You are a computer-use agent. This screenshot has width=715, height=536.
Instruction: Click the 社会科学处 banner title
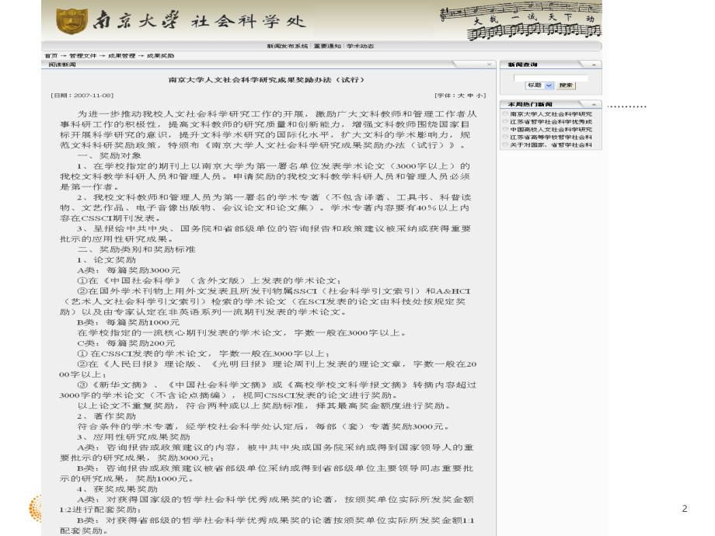tap(248, 21)
